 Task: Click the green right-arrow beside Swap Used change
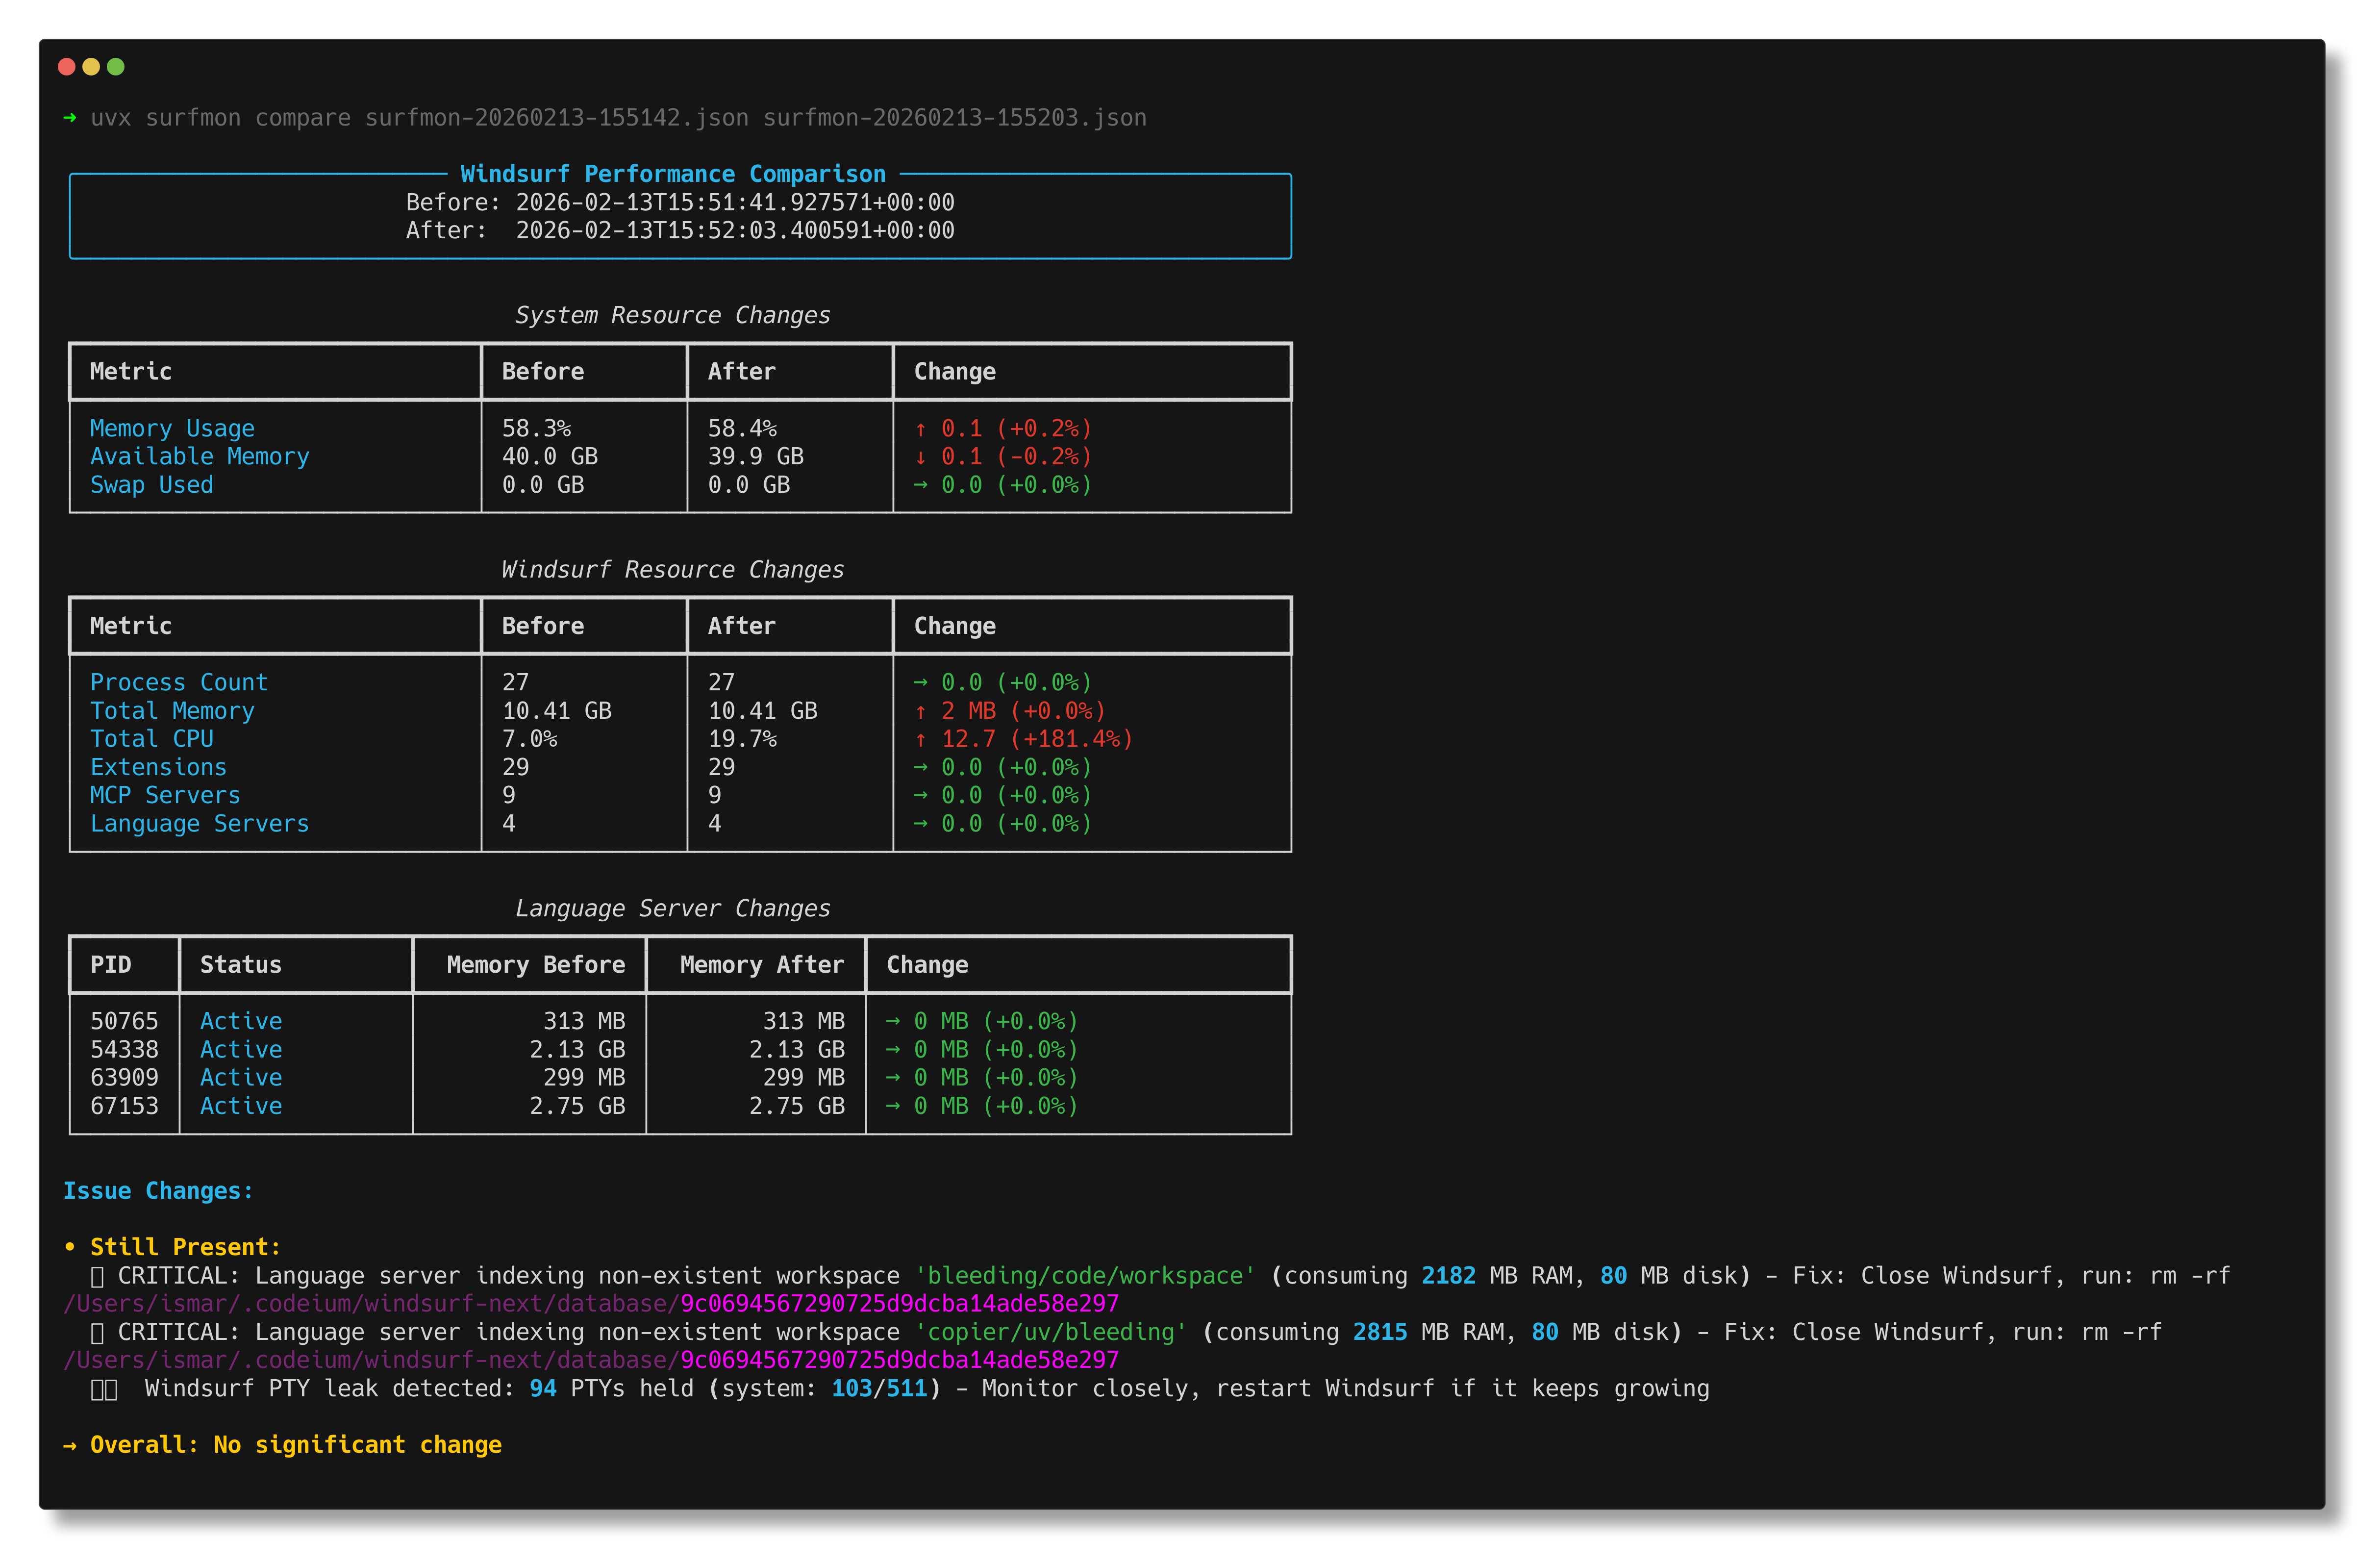[921, 484]
